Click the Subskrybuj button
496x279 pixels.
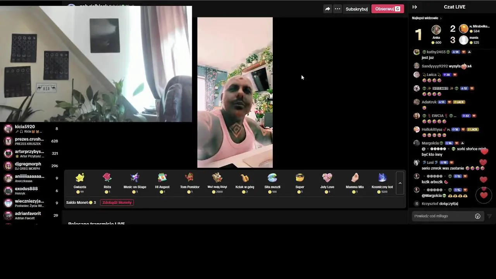(356, 9)
